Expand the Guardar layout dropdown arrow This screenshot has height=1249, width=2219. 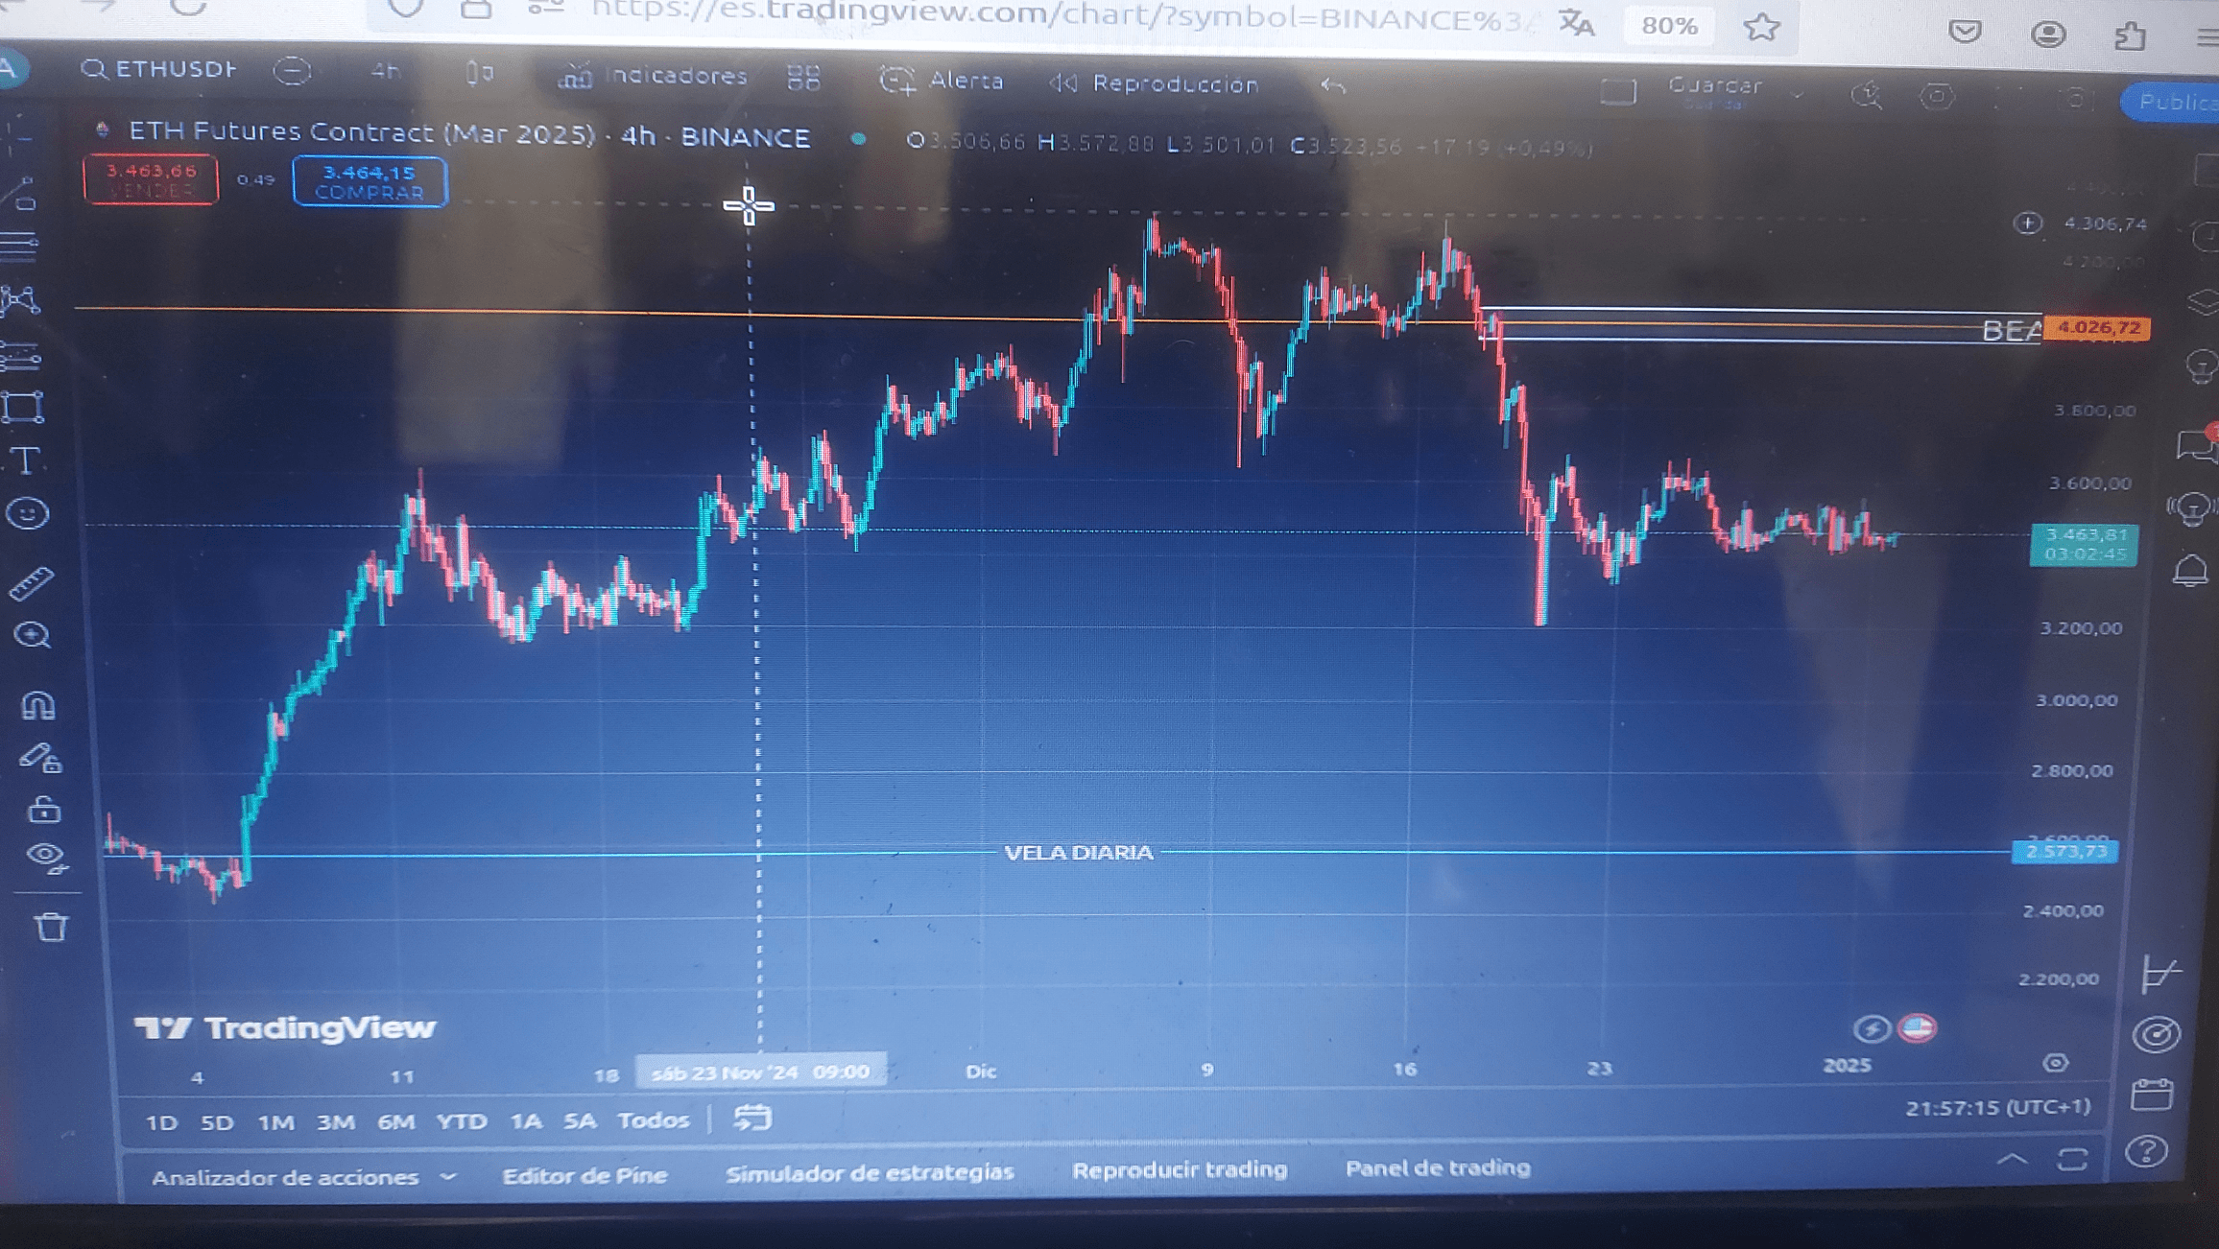1798,94
